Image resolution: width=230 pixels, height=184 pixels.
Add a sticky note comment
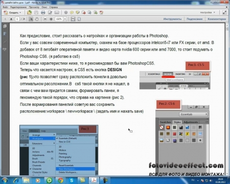(72, 12)
